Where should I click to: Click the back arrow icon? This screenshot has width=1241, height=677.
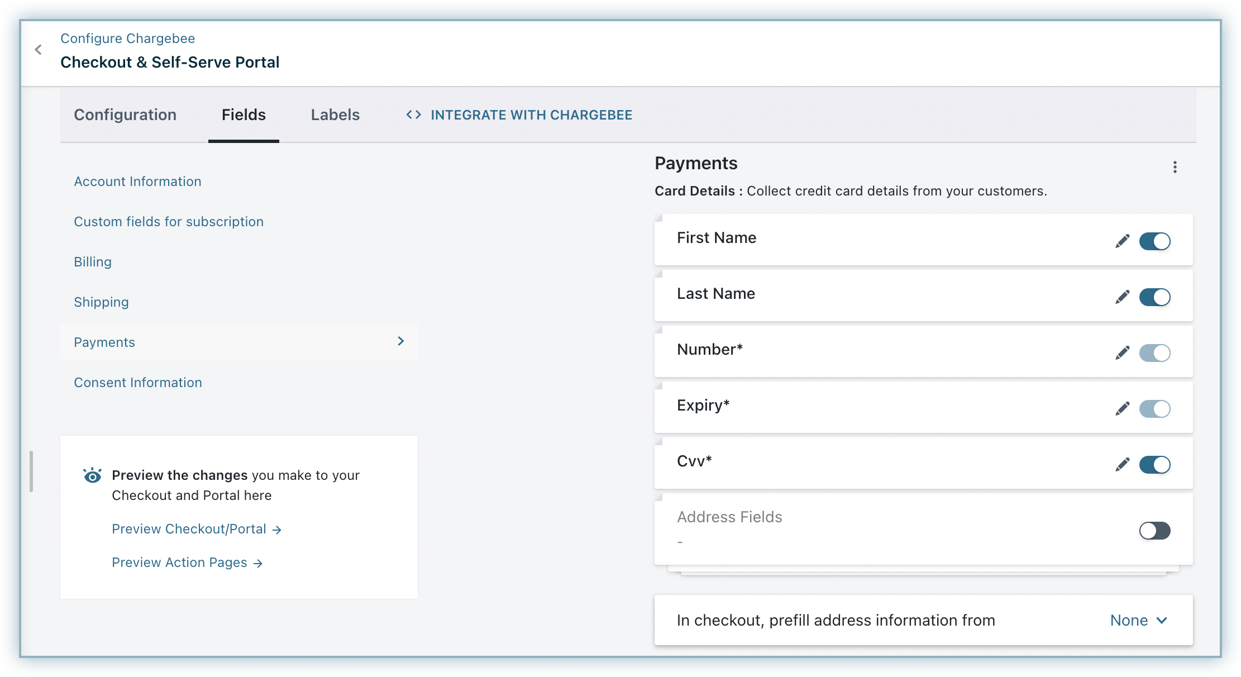pos(38,50)
